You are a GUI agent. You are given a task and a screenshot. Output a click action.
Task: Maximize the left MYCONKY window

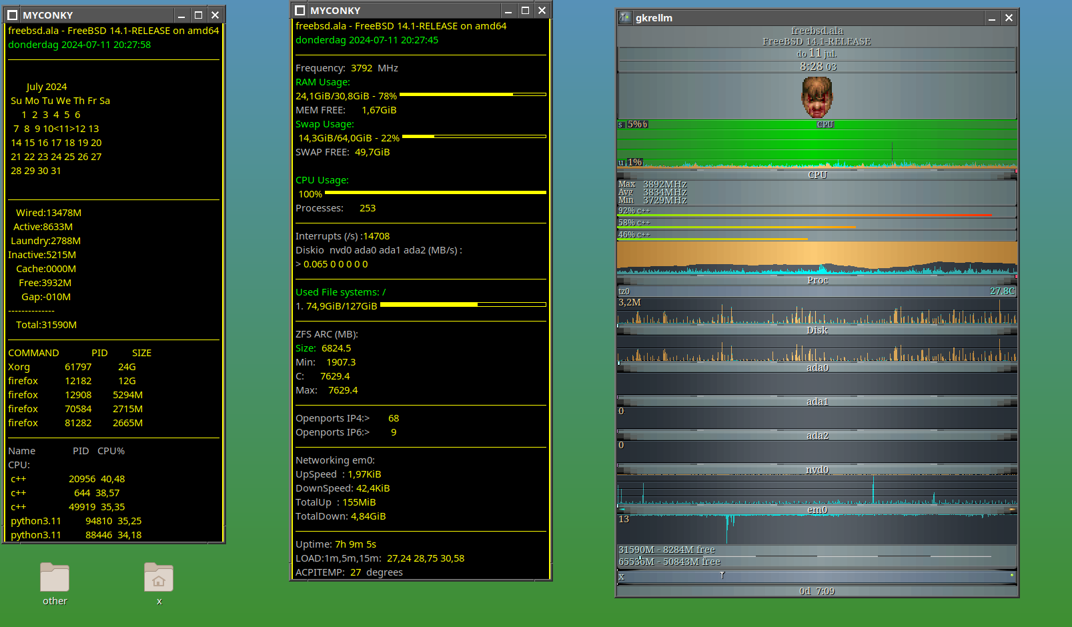[x=198, y=15]
